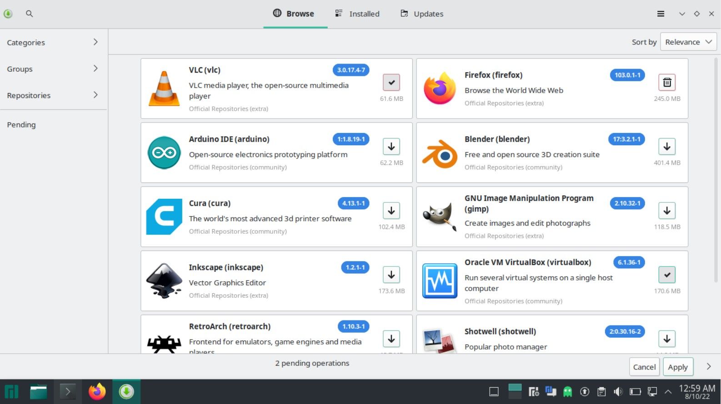
Task: Click 'Oracle VM VirtualBox (virtualbox)' title
Action: tap(528, 262)
